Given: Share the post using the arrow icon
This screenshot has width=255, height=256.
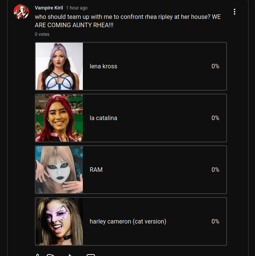Looking at the screenshot, I should 70,255.
